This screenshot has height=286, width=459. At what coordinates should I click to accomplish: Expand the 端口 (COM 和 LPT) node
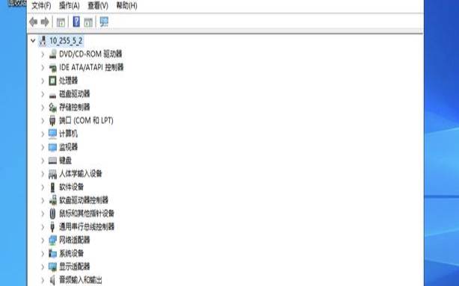(43, 120)
